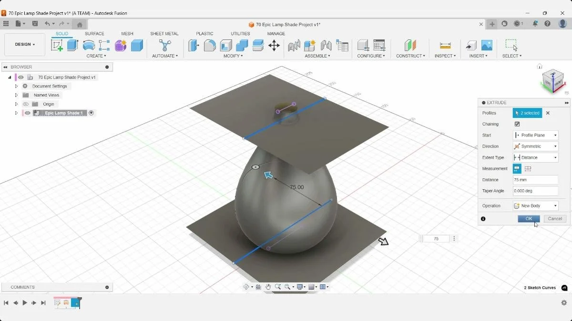572x321 pixels.
Task: Select the Extrude tool in Create group
Action: [x=72, y=45]
